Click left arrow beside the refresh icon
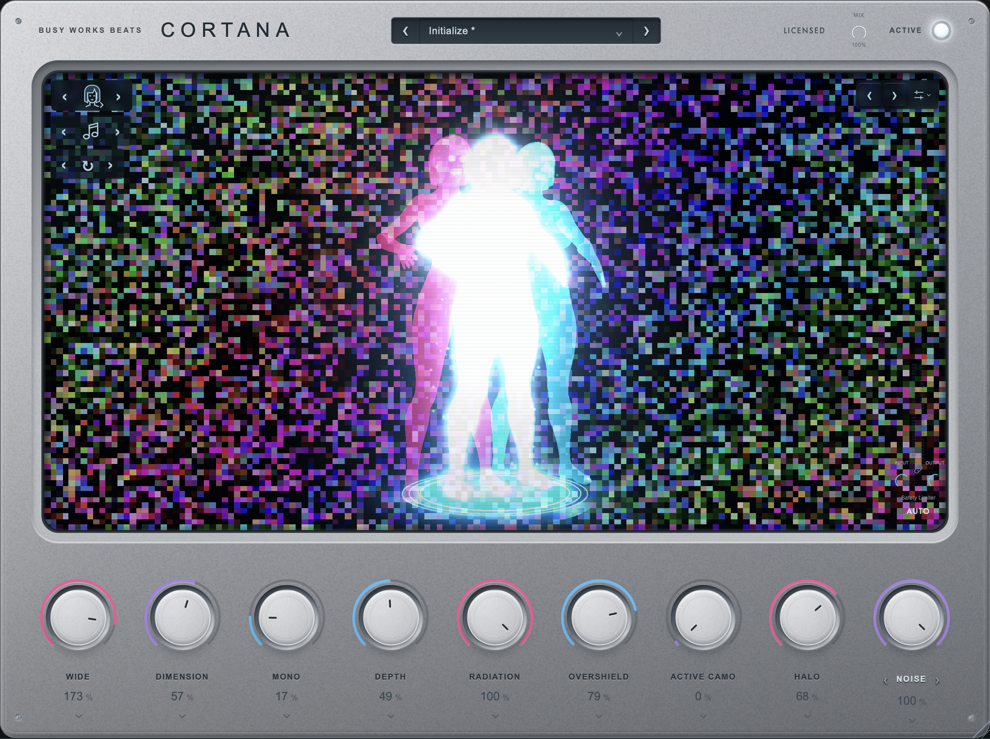The width and height of the screenshot is (990, 739). (64, 166)
